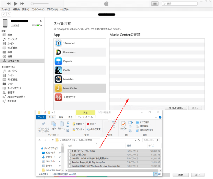Viewport: 213px width, 179px height.
Task: Click the ファイルを追加 button
Action: [x=176, y=108]
